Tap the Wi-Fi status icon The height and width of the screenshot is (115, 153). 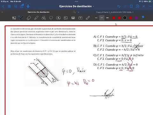pos(140,1)
